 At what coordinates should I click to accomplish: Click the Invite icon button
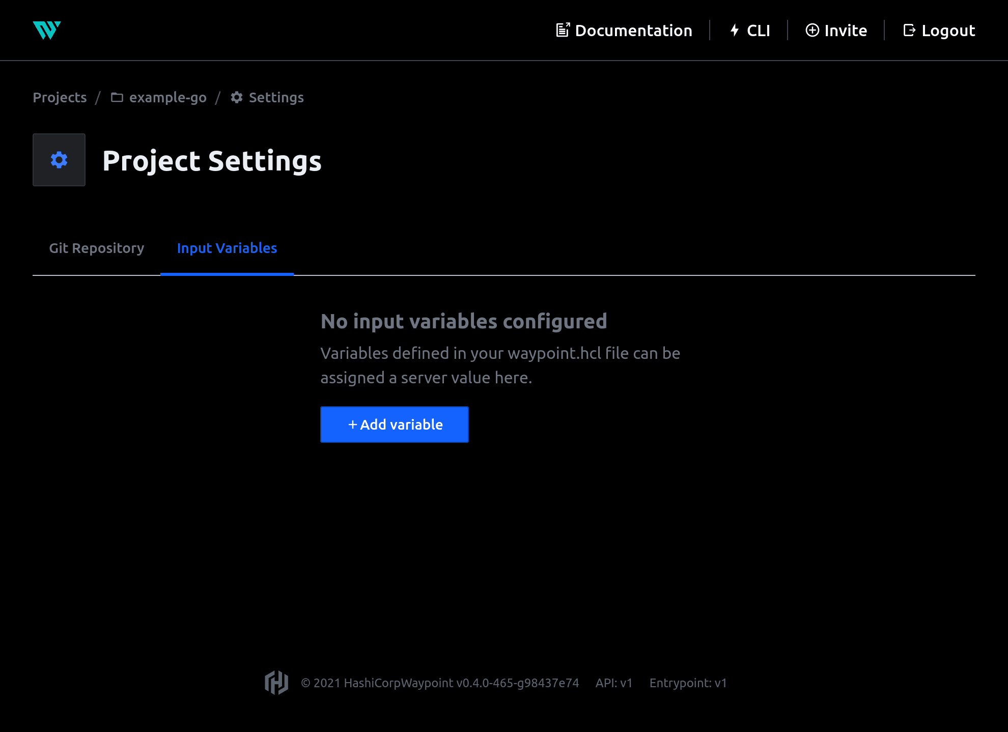click(x=813, y=30)
